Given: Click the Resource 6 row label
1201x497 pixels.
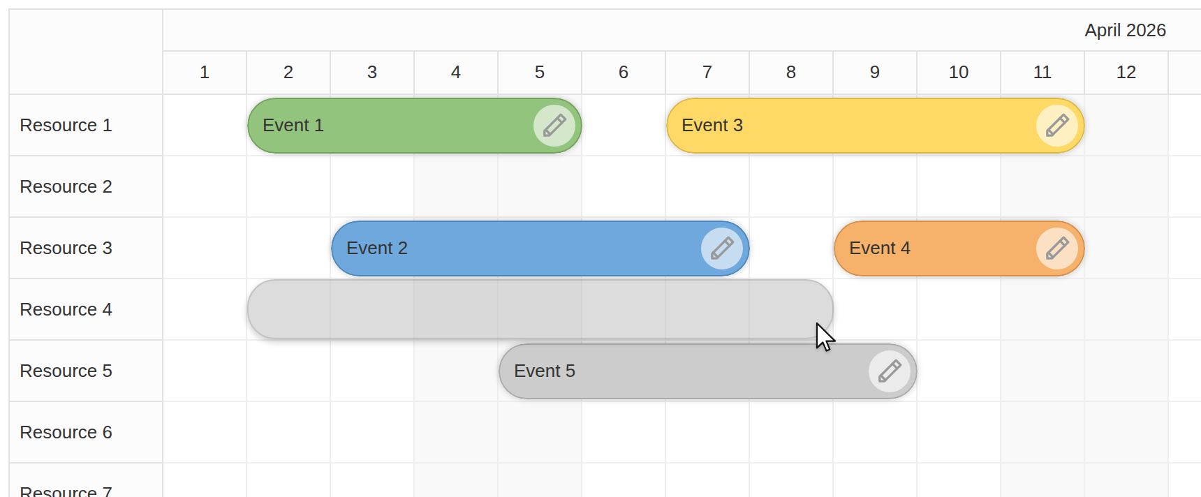Looking at the screenshot, I should coord(66,432).
